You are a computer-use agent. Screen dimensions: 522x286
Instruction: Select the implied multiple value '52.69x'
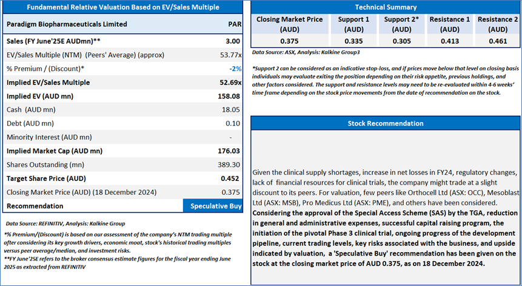230,83
